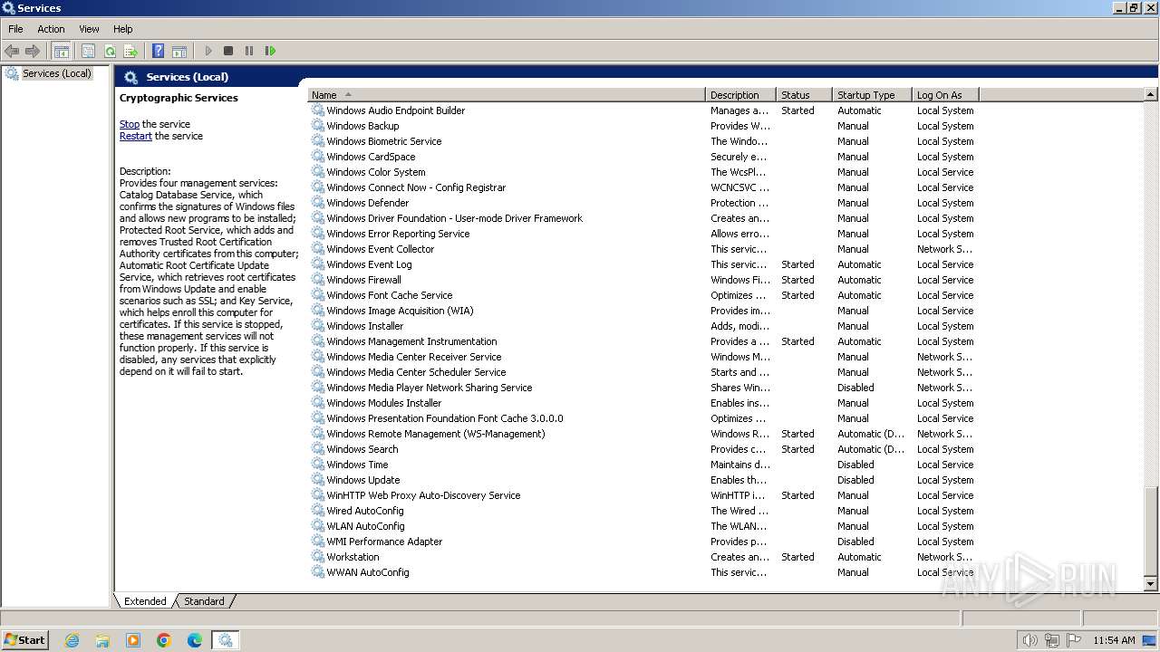Sort by the Log On As column header
This screenshot has height=652, width=1160.
pos(945,95)
